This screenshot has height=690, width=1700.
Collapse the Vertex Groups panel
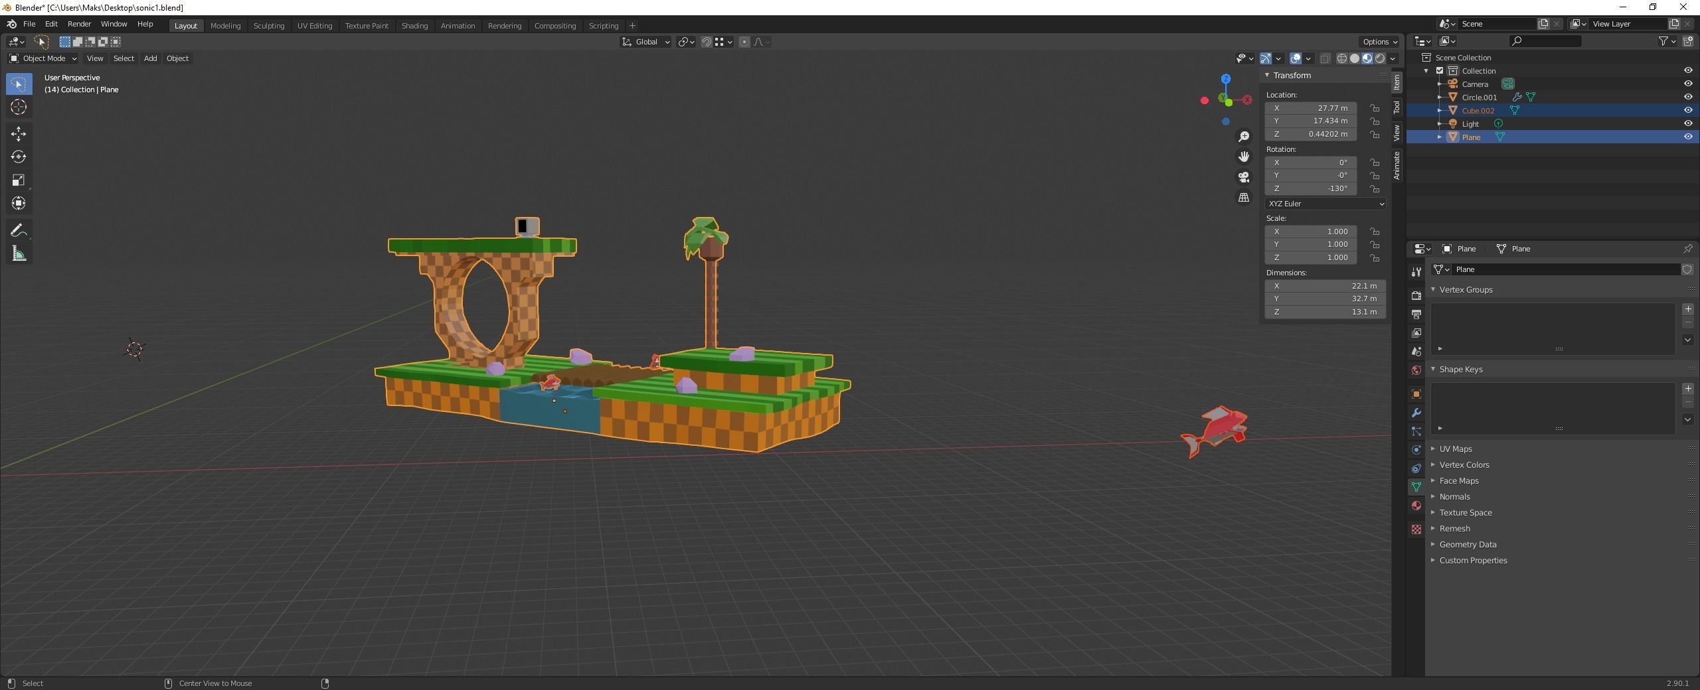1466,290
